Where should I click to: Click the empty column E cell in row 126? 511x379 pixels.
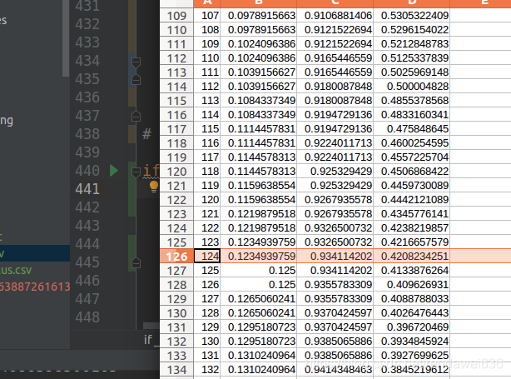coord(480,256)
